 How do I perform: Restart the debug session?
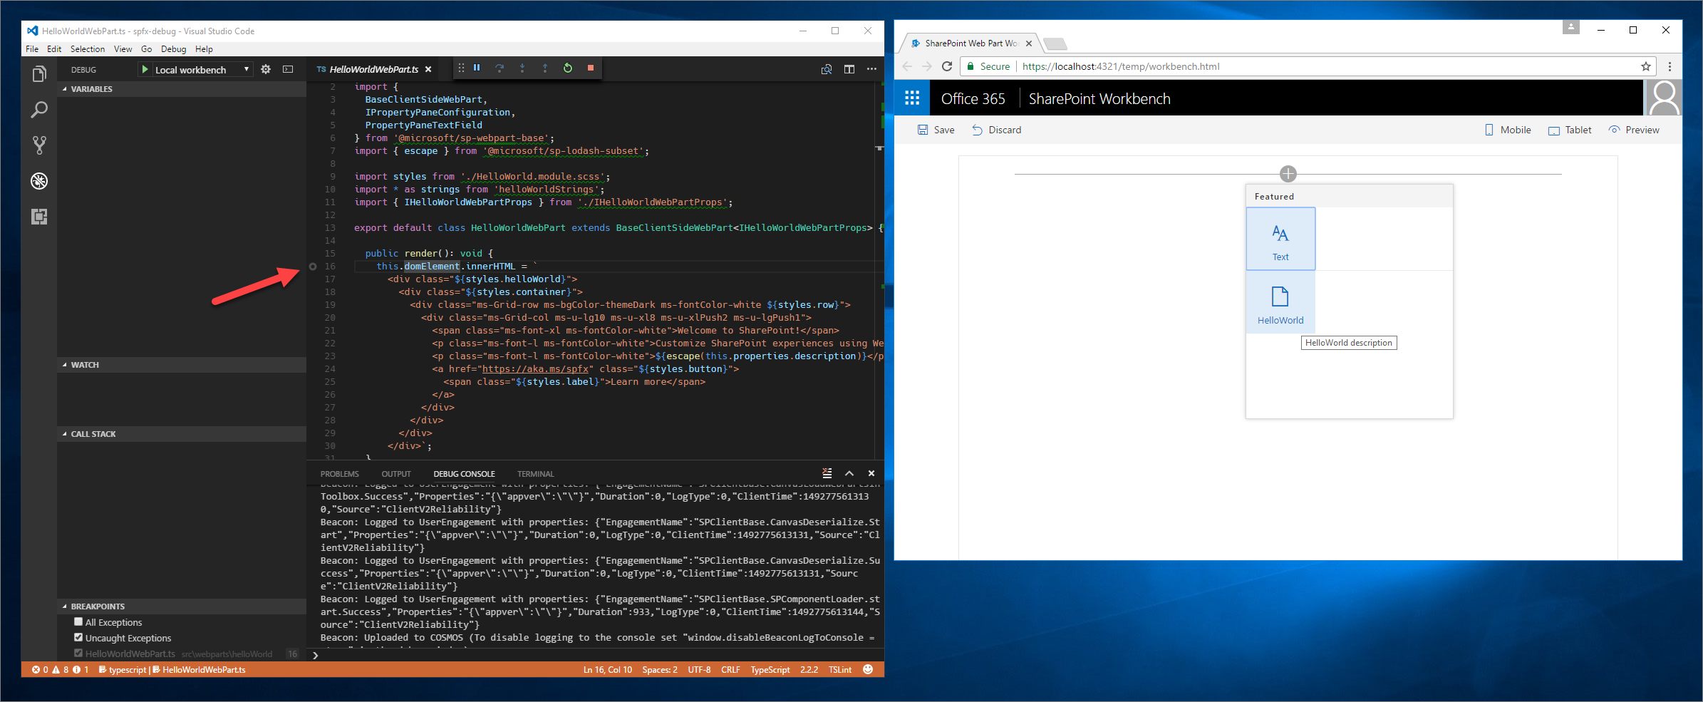point(568,68)
